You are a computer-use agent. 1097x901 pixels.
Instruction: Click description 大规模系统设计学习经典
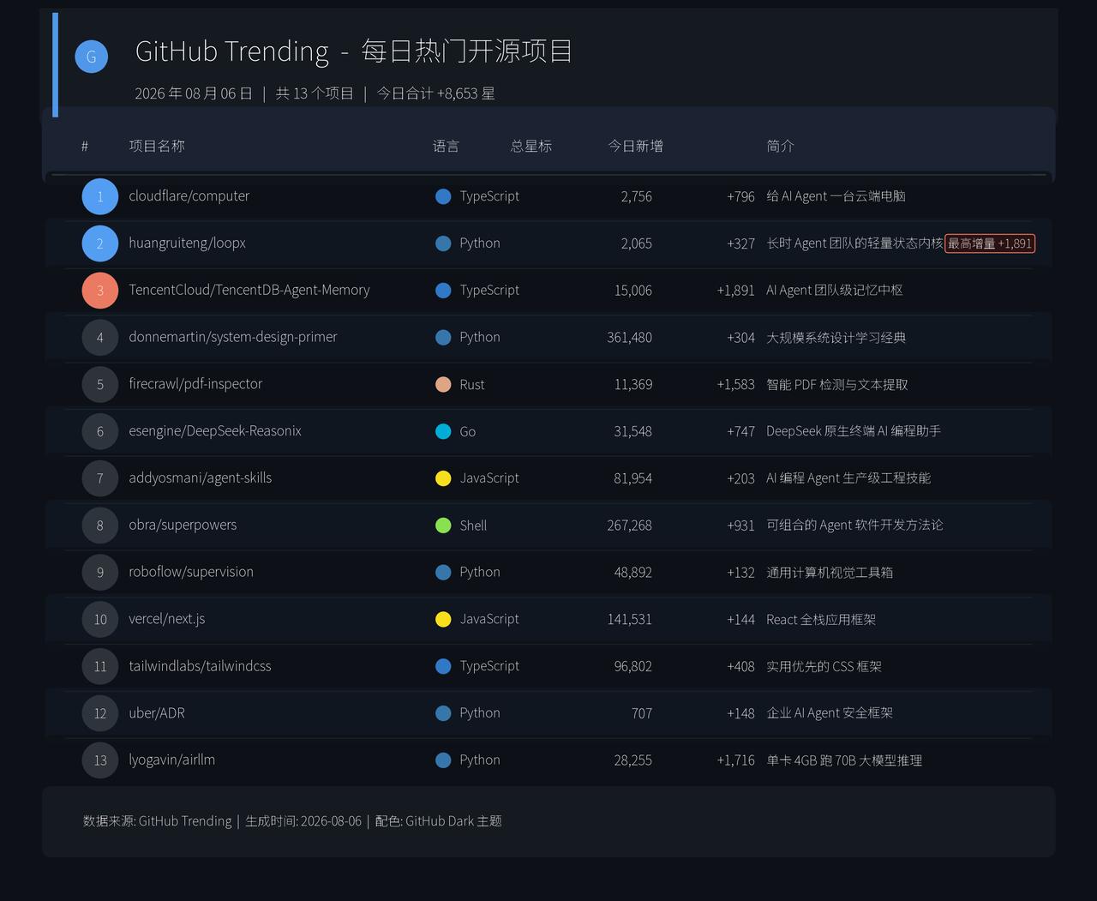[x=836, y=337]
